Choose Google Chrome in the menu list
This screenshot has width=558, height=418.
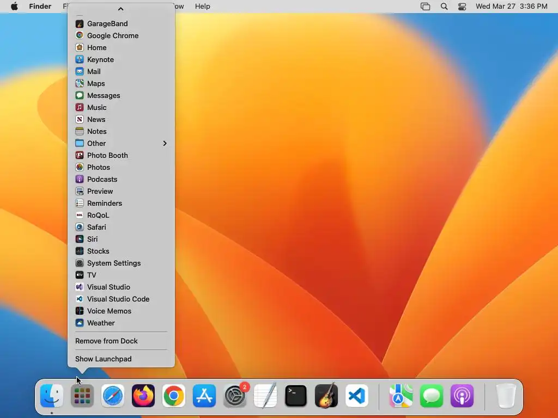click(121, 35)
